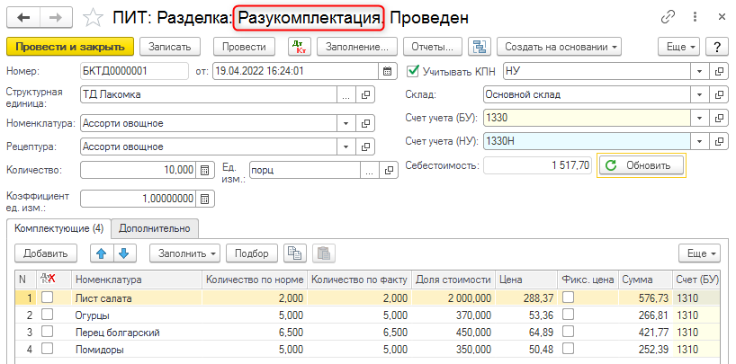
Task: Check the box in Лист салата row
Action: (47, 298)
